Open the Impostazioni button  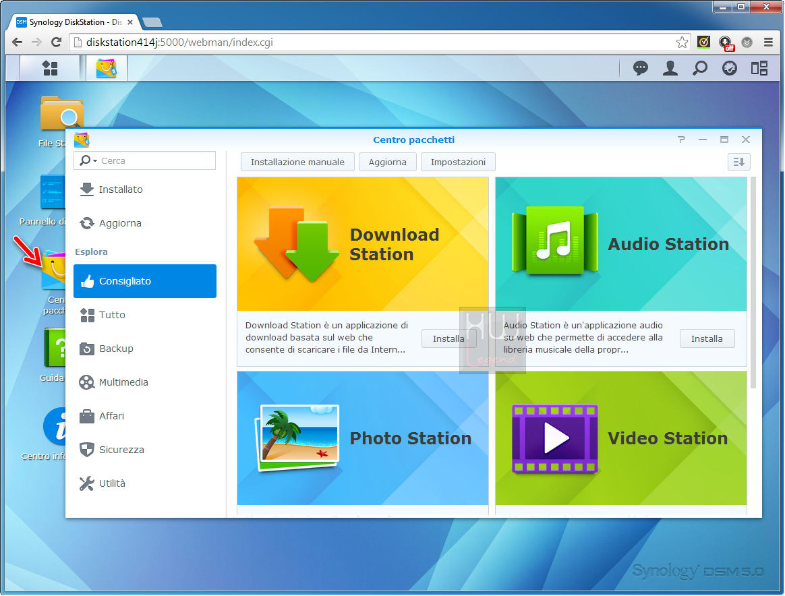pos(458,162)
